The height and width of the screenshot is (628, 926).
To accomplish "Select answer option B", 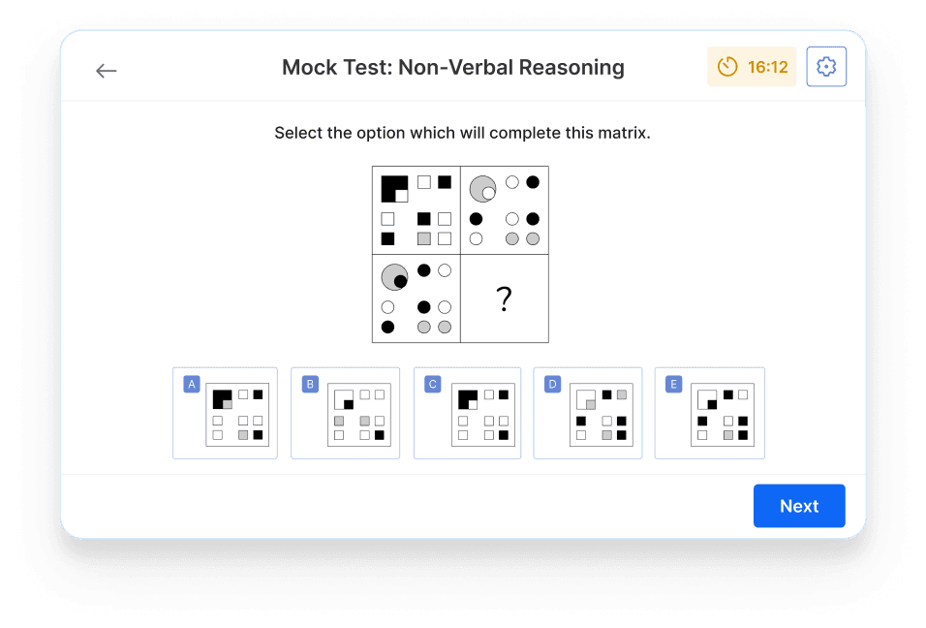I will 345,413.
